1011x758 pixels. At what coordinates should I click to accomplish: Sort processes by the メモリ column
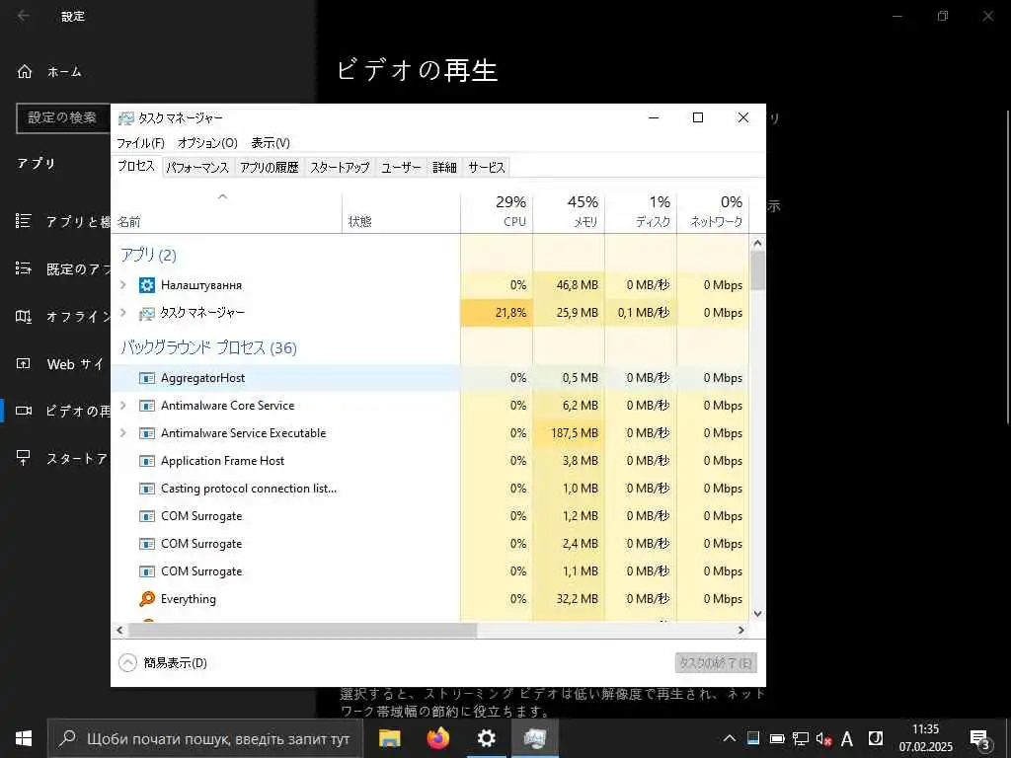coord(570,211)
